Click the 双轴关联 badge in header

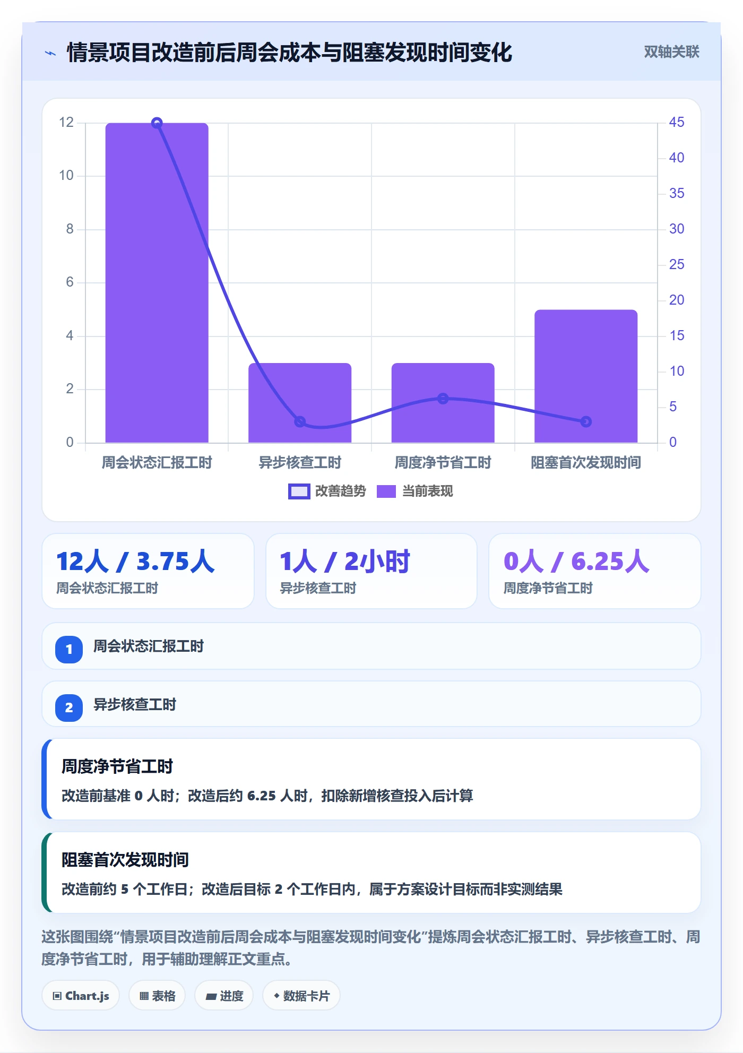pyautogui.click(x=671, y=52)
